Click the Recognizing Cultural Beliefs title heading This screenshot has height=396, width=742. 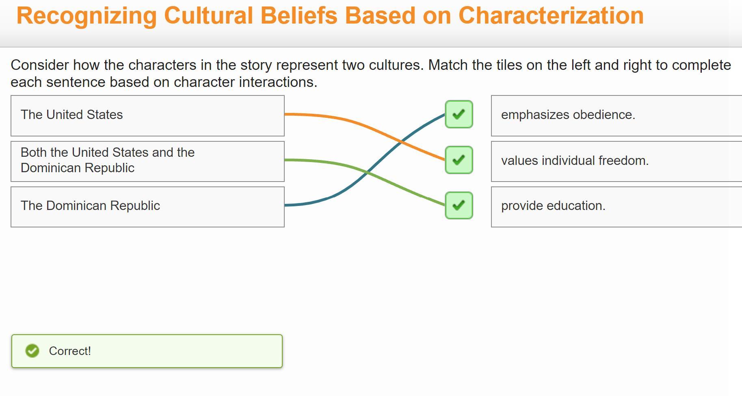[330, 16]
